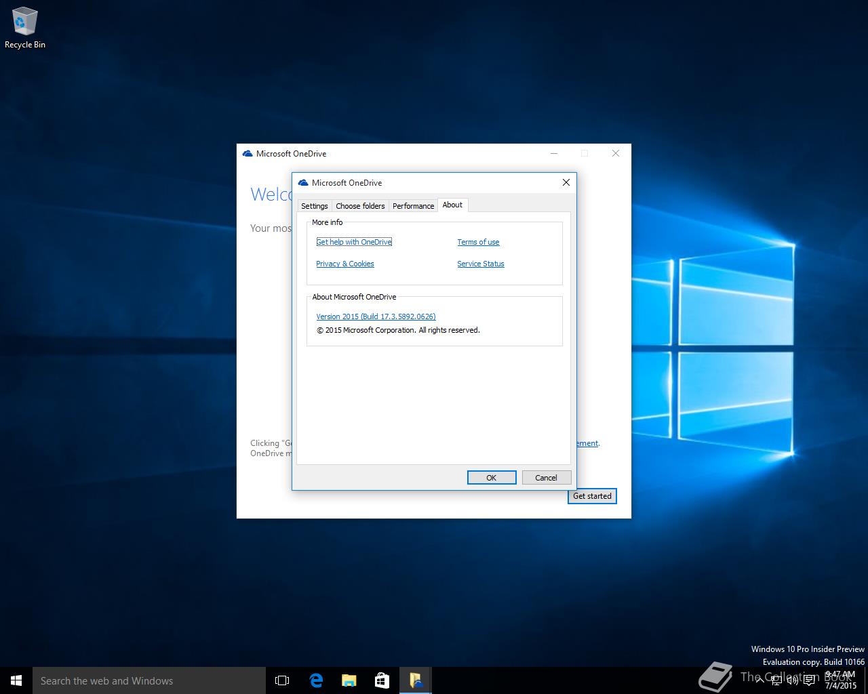
Task: Select the About tab
Action: point(452,205)
